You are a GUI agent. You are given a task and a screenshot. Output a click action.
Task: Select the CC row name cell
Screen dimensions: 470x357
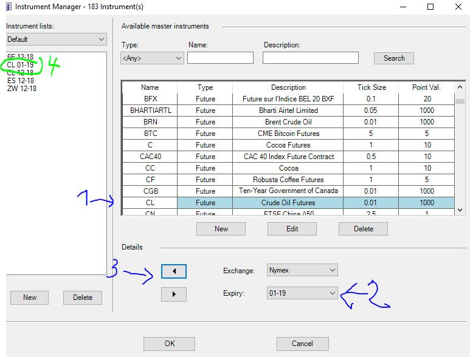point(150,168)
